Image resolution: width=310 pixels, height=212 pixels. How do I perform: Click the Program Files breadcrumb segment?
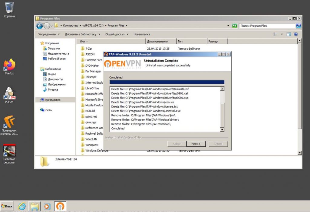point(116,25)
